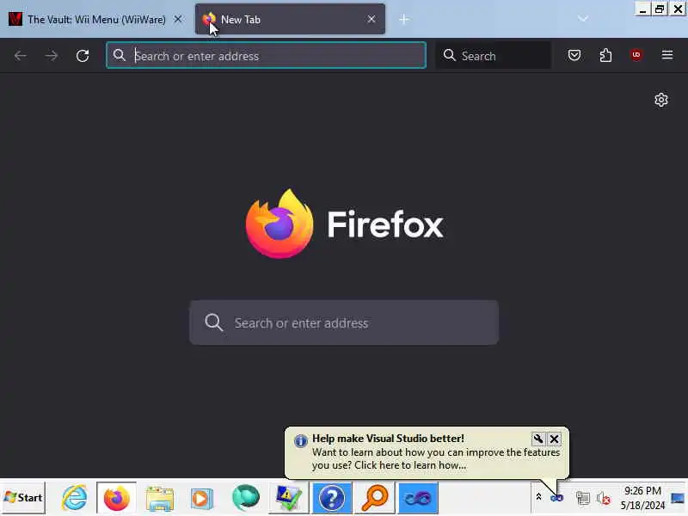Open the Extensions puzzle icon
The width and height of the screenshot is (688, 516).
pos(605,55)
